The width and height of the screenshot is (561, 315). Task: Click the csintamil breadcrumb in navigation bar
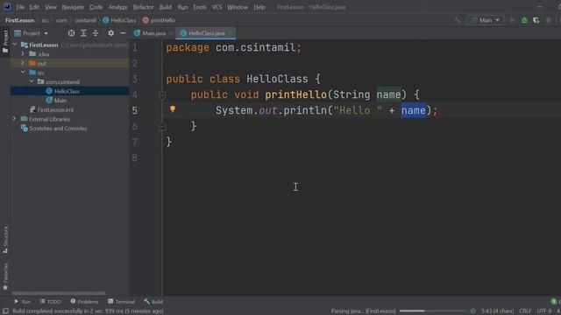pyautogui.click(x=85, y=20)
